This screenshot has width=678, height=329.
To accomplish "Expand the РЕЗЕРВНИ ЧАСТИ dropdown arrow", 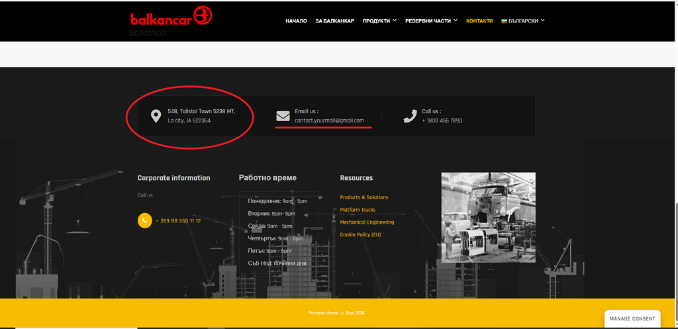I will (x=456, y=21).
